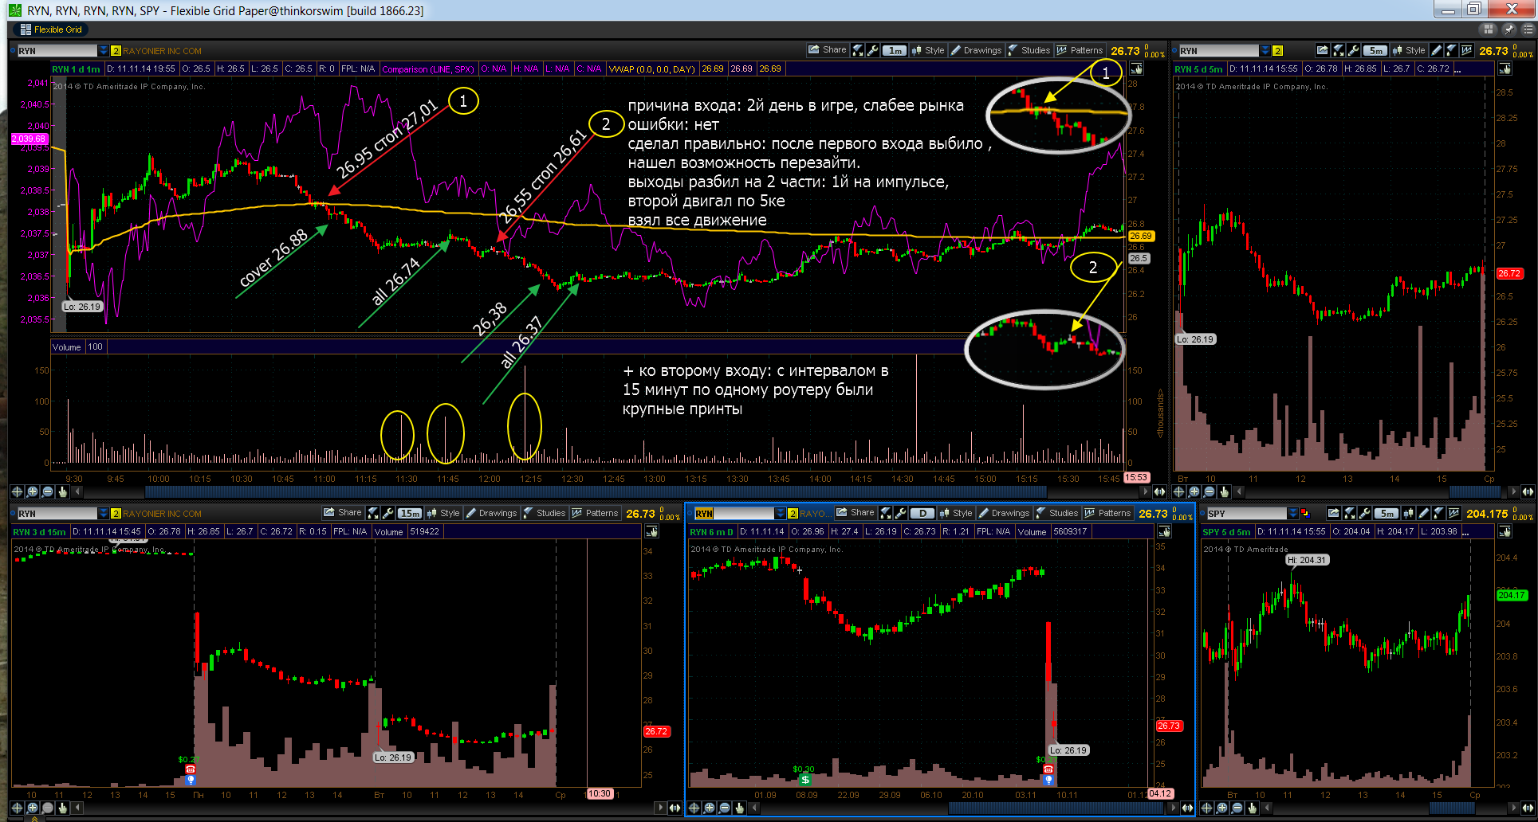Screen dimensions: 1538x822
Task: Select hand pointer tool below the 1m chart
Action: 62,491
